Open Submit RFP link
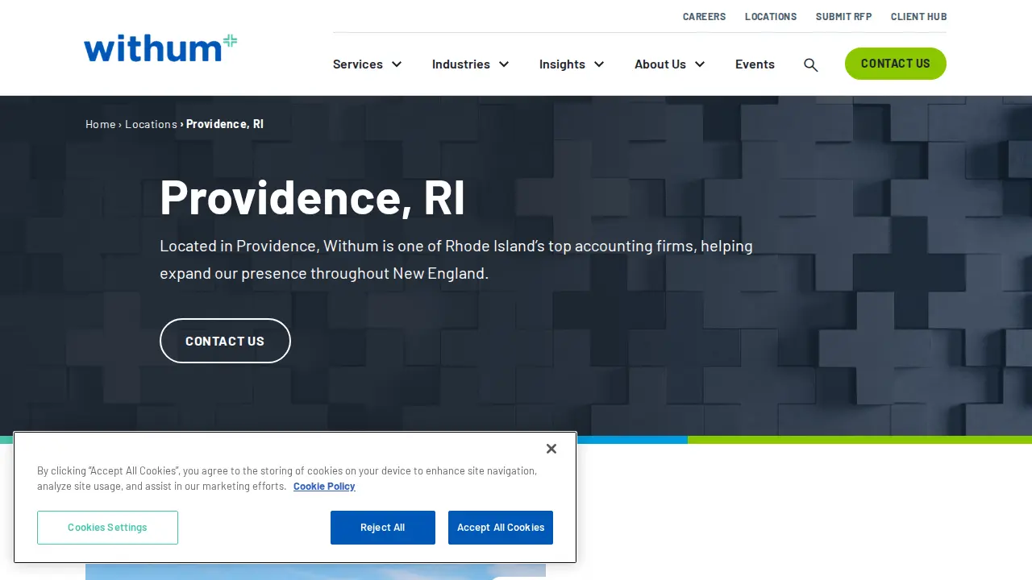Screen dimensions: 1032x580 (x=843, y=16)
